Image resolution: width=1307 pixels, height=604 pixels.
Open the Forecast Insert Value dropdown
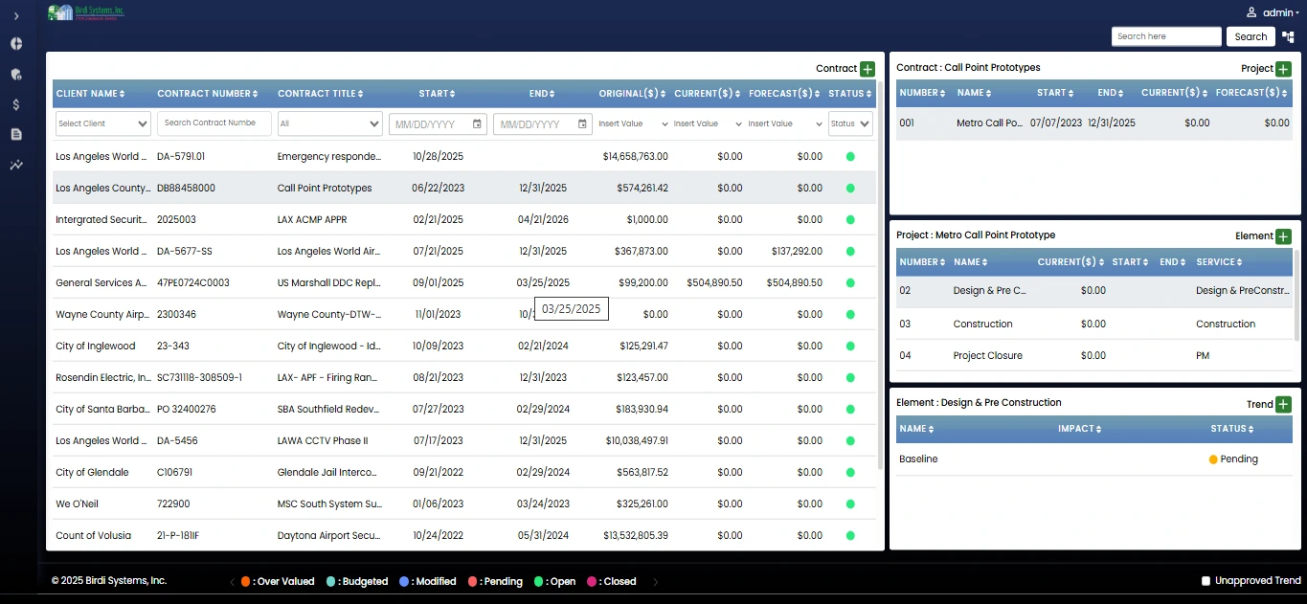[x=784, y=123]
